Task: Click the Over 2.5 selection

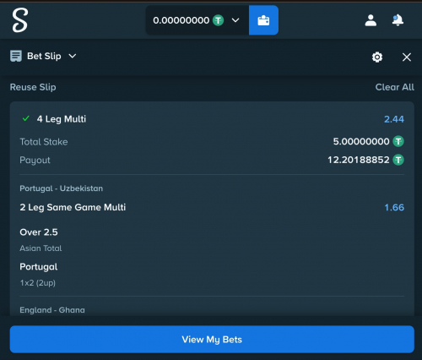Action: [x=39, y=232]
